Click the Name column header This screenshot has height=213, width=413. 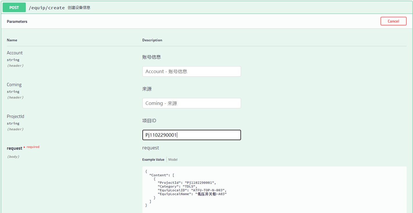[x=12, y=40]
